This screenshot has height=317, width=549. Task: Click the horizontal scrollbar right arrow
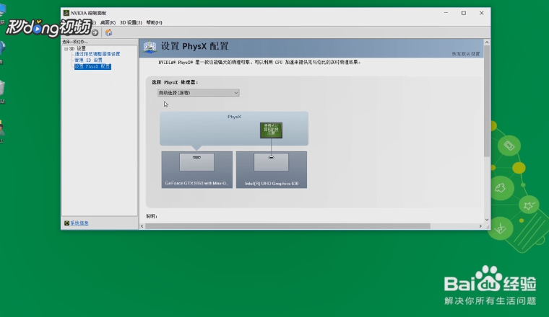point(480,226)
